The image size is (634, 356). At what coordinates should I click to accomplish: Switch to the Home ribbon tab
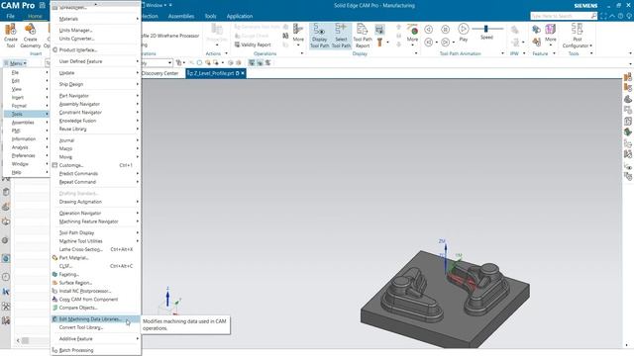click(35, 16)
